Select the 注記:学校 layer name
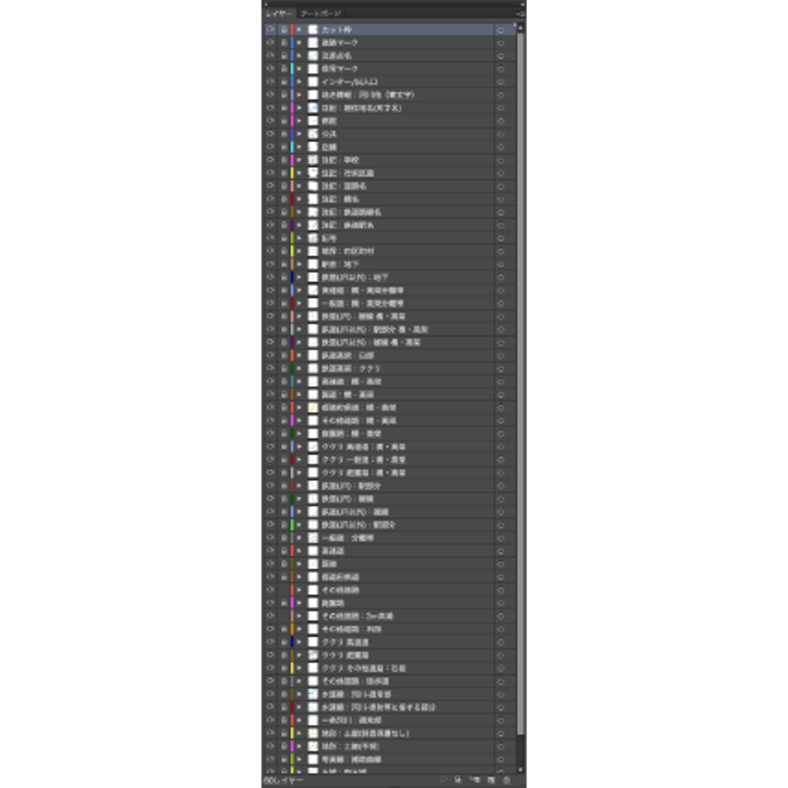Image resolution: width=788 pixels, height=788 pixels. tap(341, 160)
